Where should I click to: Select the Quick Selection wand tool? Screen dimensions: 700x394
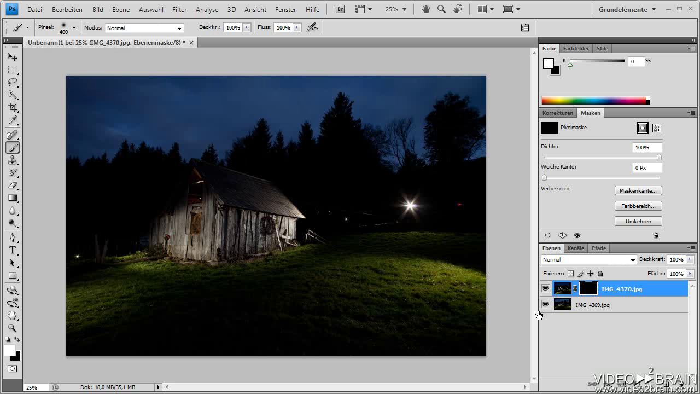12,95
